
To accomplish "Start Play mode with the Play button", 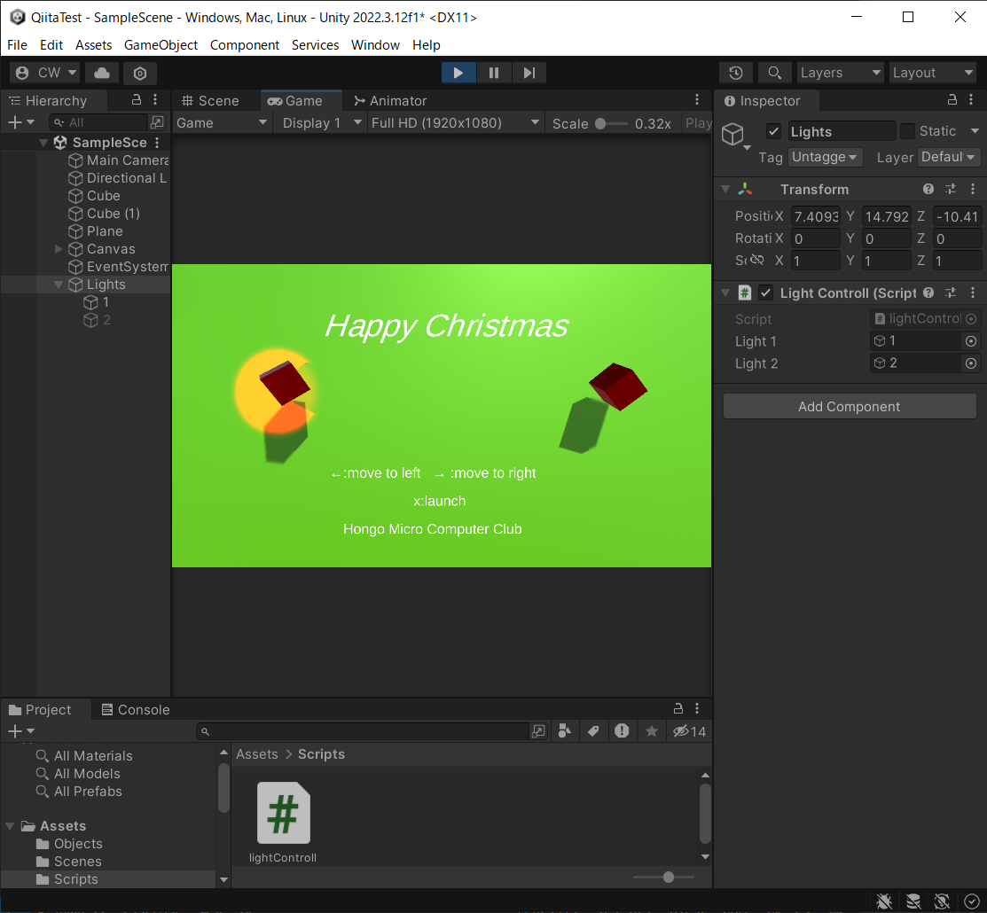I will (x=458, y=73).
